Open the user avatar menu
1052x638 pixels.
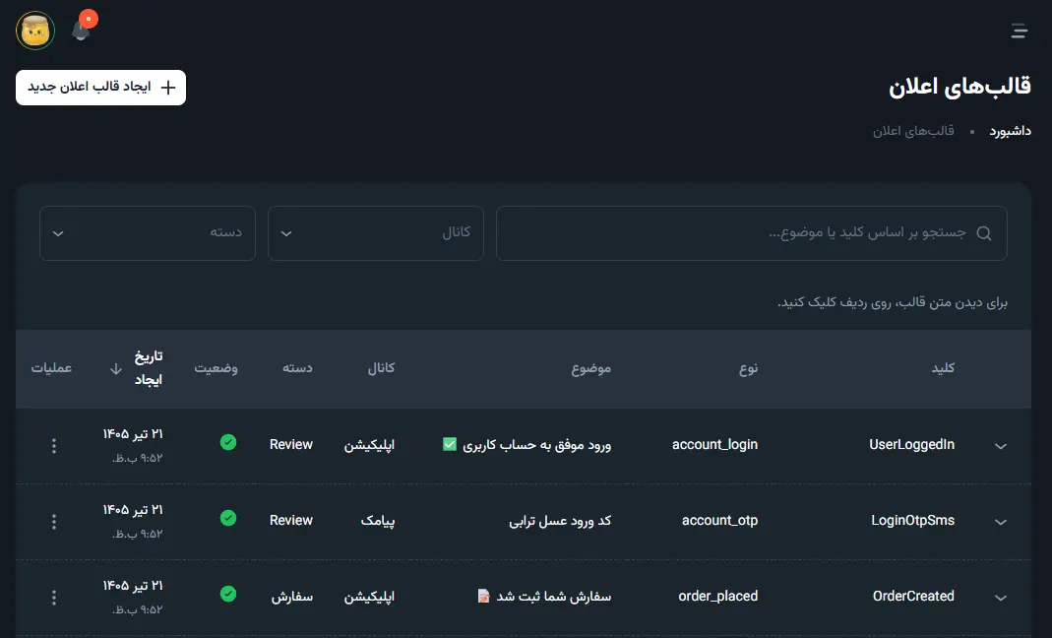click(34, 31)
